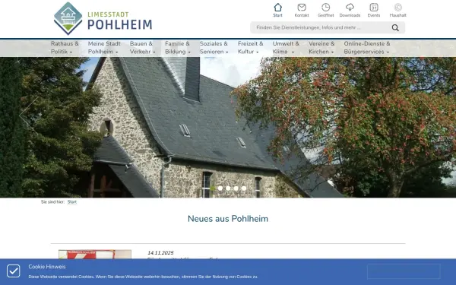Expand the Vereine & Kirchen menu
Screen dimensions: 456x285
(x=321, y=48)
